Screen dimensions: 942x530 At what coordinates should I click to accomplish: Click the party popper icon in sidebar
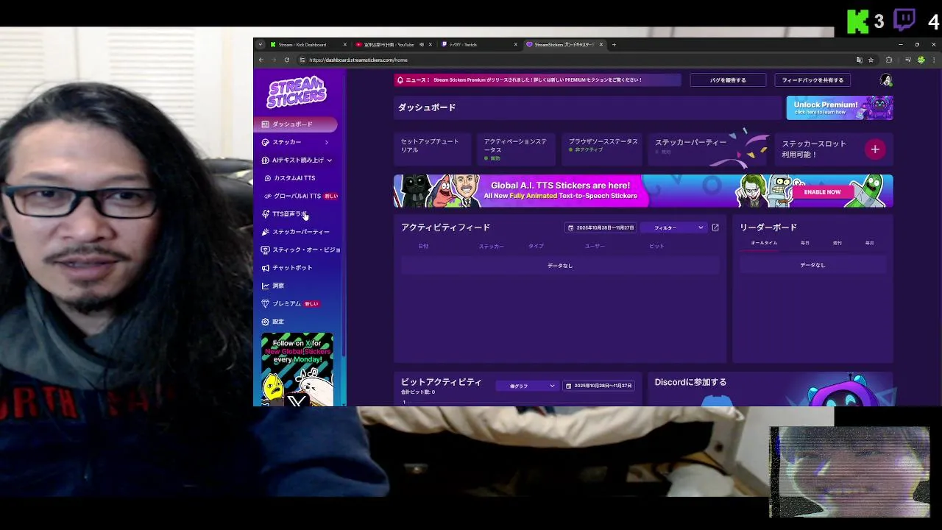266,232
